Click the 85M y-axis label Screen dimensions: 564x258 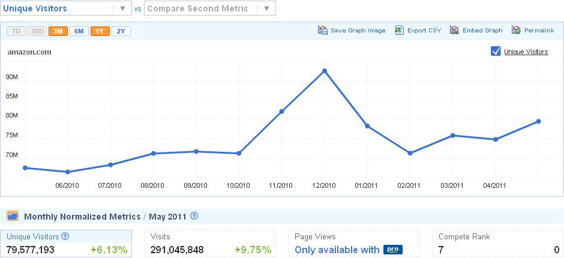[11, 97]
